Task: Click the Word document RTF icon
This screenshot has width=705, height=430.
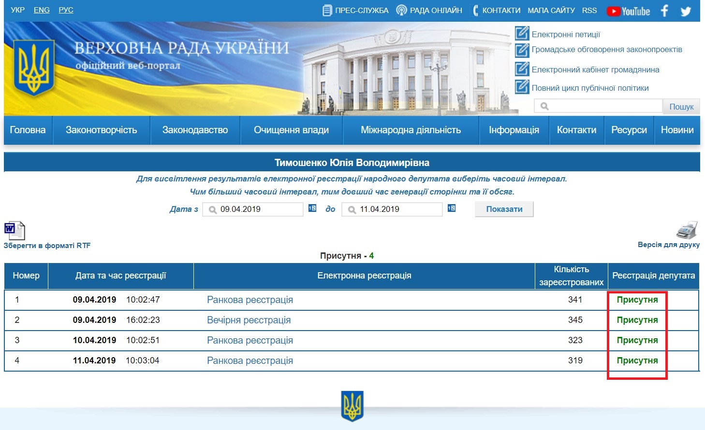Action: [x=15, y=231]
